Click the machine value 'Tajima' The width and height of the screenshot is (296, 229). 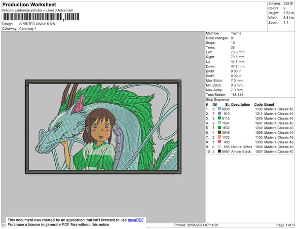click(236, 33)
